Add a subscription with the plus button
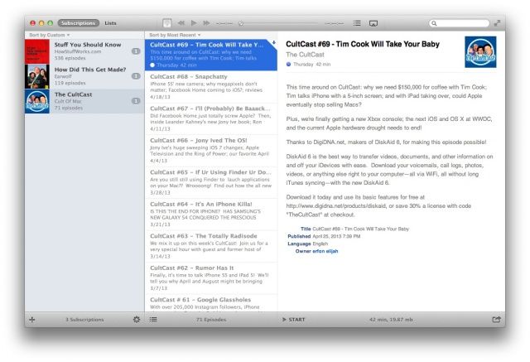This screenshot has height=362, width=530. (32, 320)
